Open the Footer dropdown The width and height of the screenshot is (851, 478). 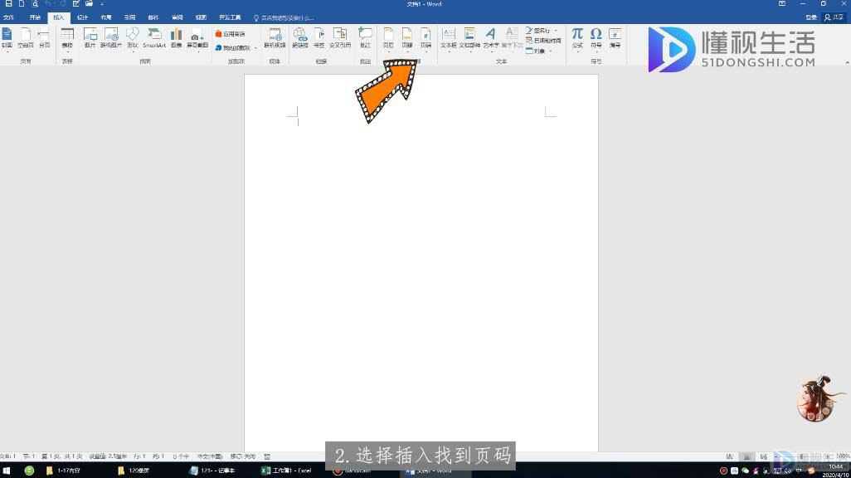(407, 38)
